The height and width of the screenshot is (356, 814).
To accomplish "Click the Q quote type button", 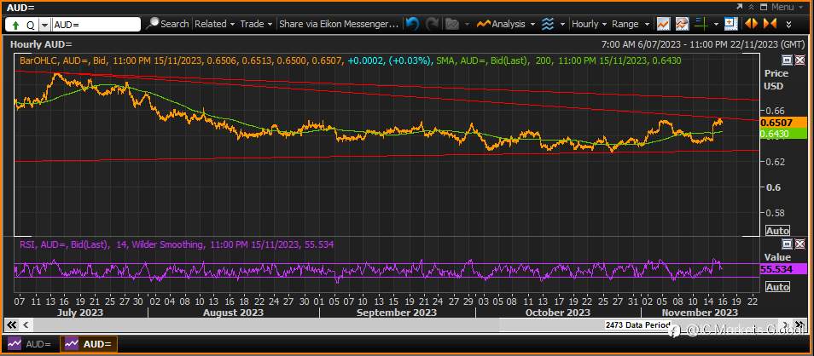I will [x=30, y=25].
